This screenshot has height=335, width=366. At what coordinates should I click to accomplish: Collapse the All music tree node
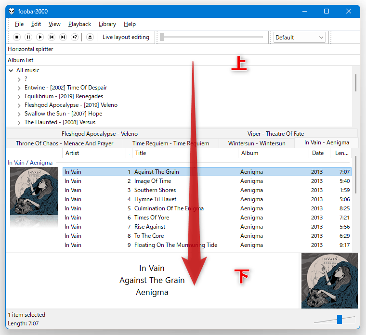coord(11,70)
